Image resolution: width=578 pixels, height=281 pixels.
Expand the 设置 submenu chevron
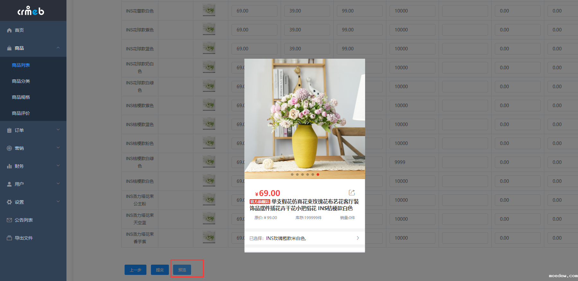tap(58, 202)
